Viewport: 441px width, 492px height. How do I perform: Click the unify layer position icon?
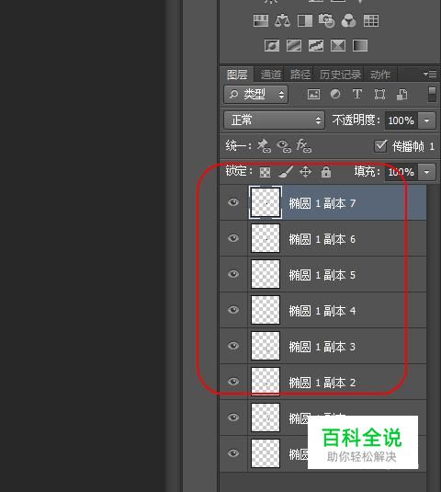(x=264, y=146)
